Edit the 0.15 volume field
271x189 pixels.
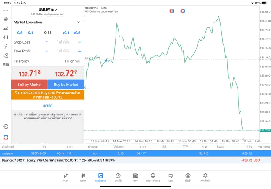pos(48,33)
